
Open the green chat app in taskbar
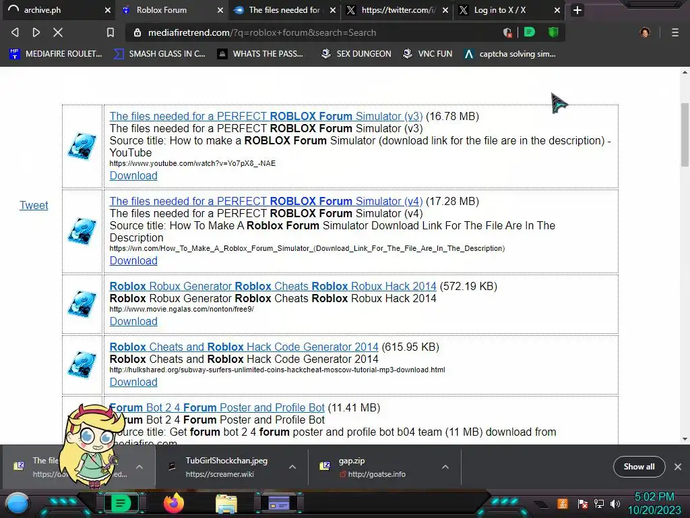pos(121,503)
